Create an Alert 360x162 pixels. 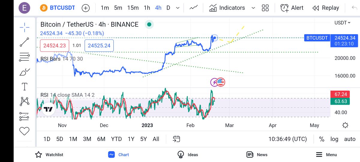click(x=292, y=8)
